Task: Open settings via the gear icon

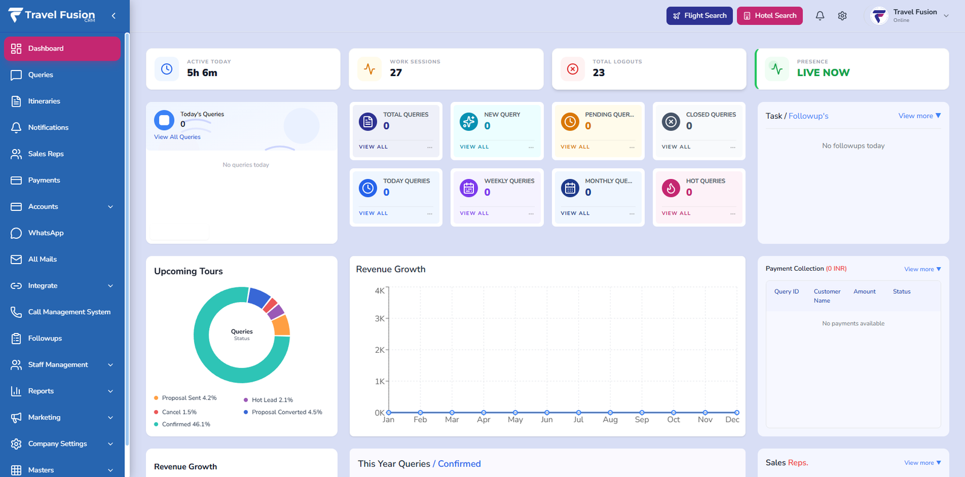Action: 842,16
